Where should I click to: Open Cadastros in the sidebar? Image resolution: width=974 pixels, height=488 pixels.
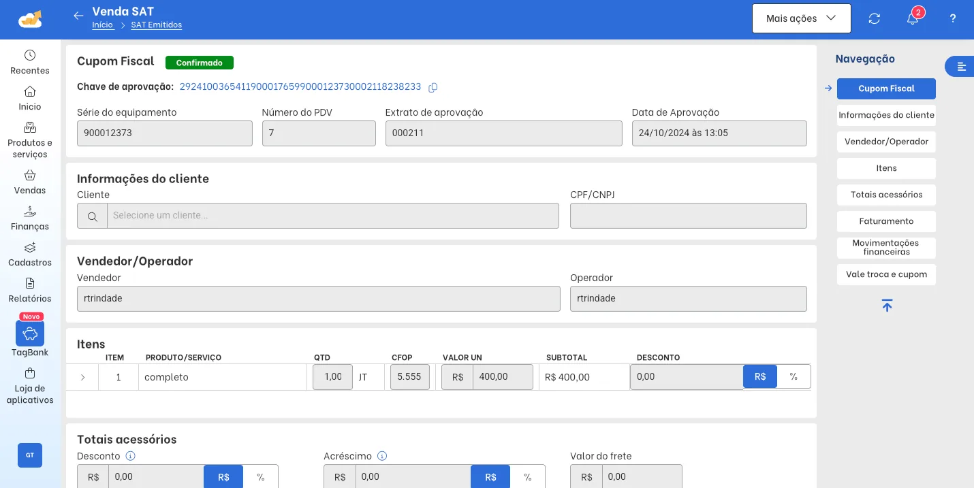[30, 254]
